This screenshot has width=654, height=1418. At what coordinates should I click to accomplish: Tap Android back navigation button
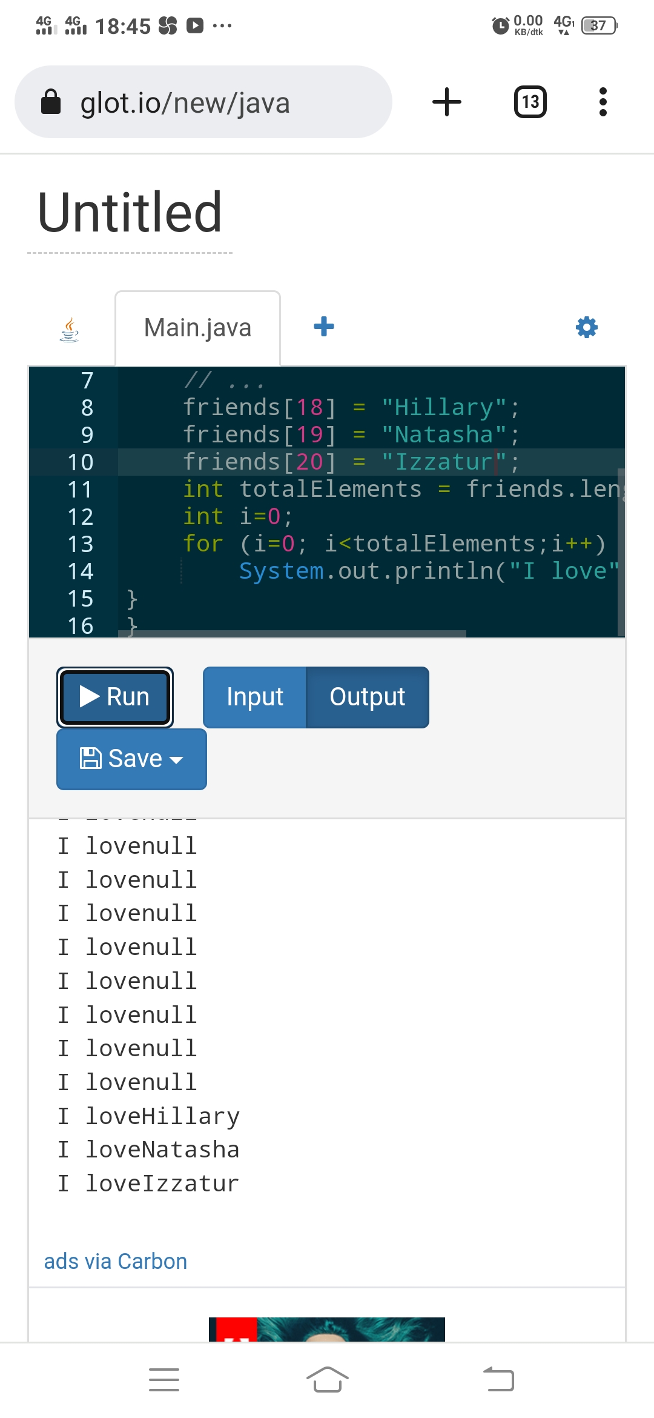[499, 1380]
